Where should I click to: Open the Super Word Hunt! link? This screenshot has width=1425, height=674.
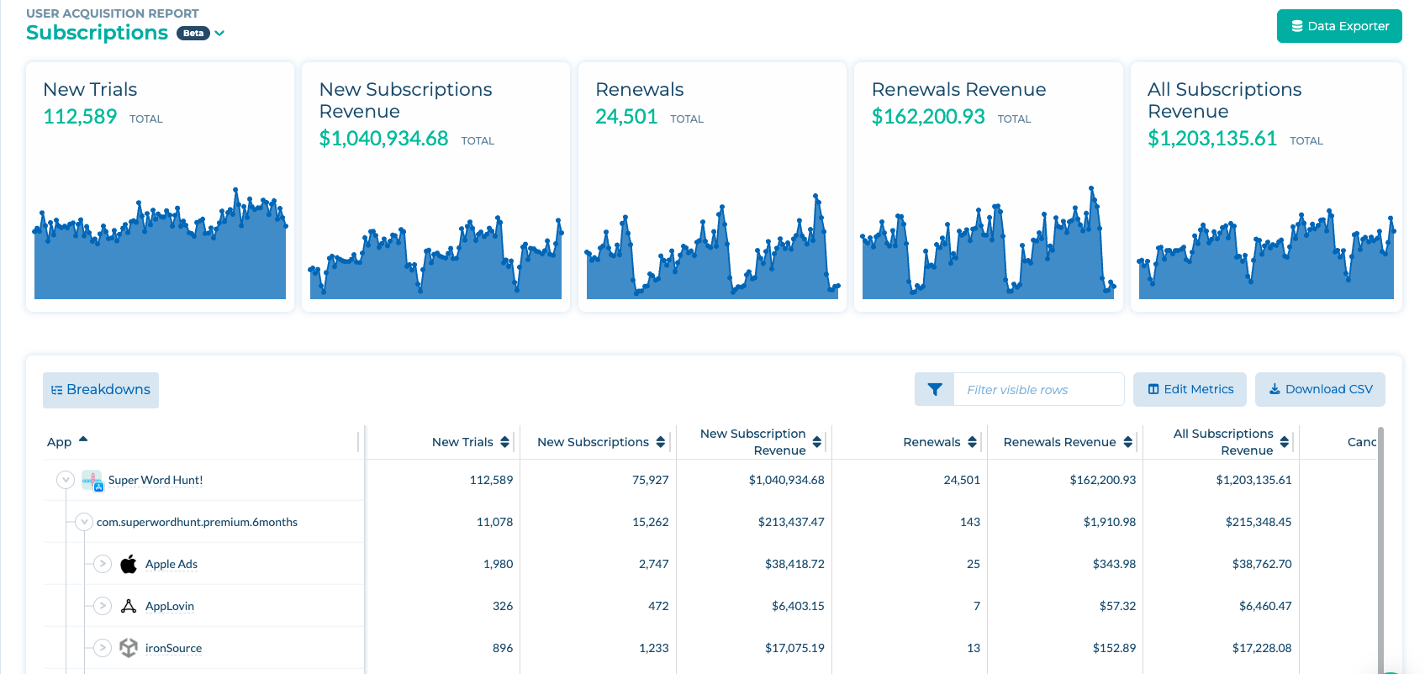tap(156, 480)
